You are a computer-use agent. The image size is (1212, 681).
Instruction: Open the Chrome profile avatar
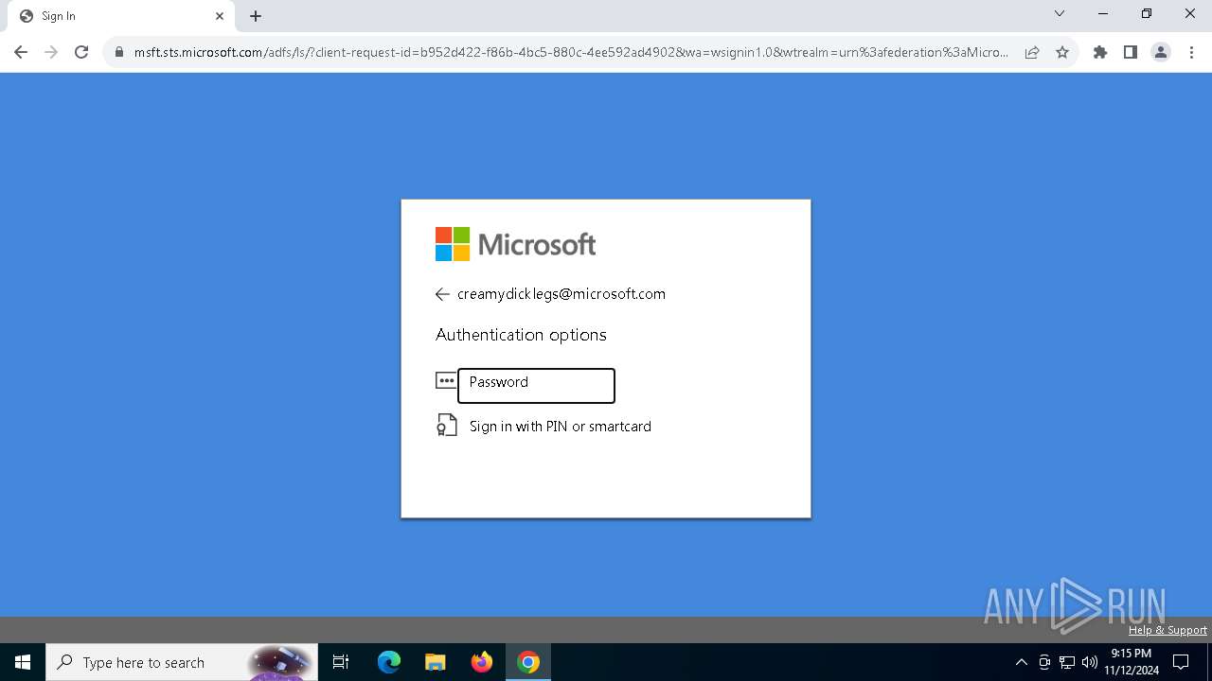pyautogui.click(x=1161, y=53)
